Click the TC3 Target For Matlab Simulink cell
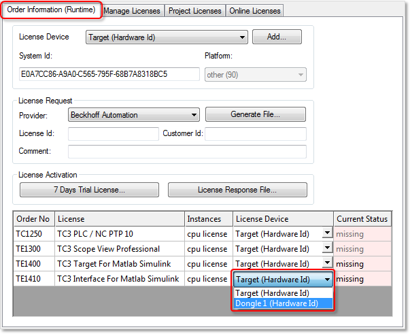The image size is (410, 334). (x=120, y=264)
